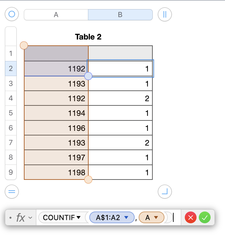The height and width of the screenshot is (235, 225).
Task: Click the orange range handle at top-left of column A
Action: [24, 45]
